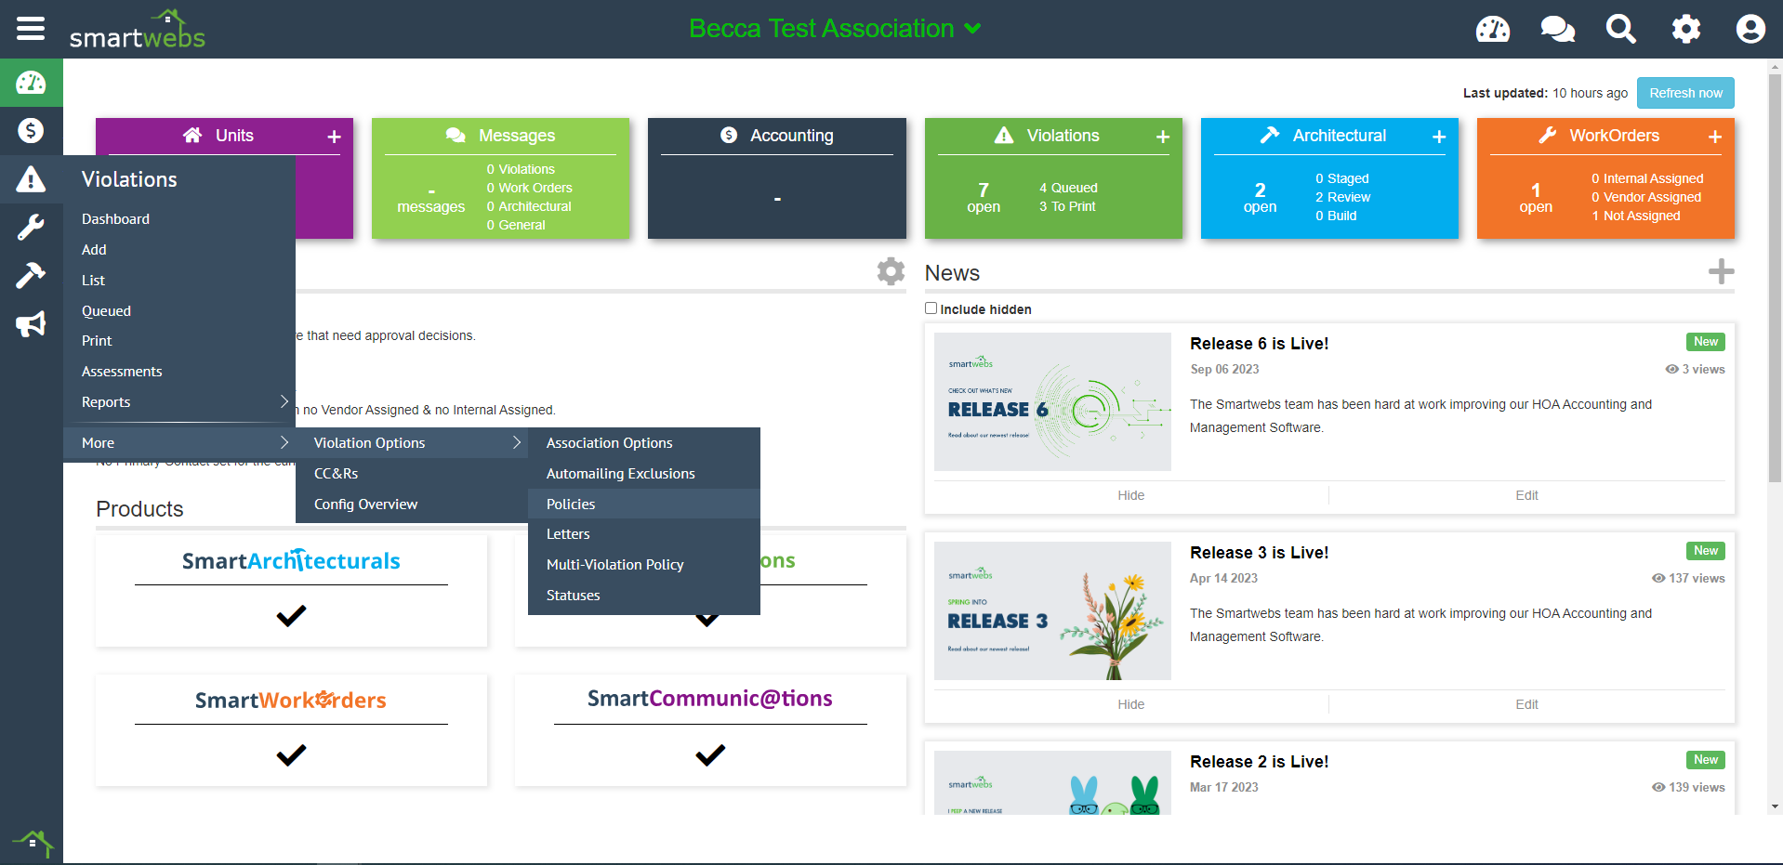
Task: Open the SmartCommunications product card
Action: [710, 730]
